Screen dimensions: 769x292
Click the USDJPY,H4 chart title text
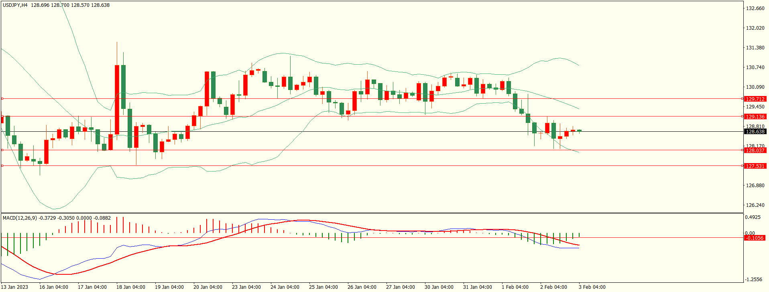(x=15, y=5)
